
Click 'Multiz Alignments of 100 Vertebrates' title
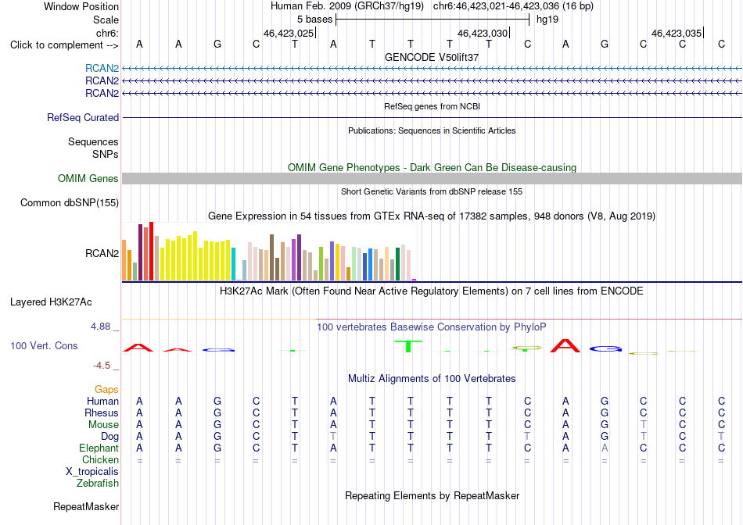coord(432,379)
